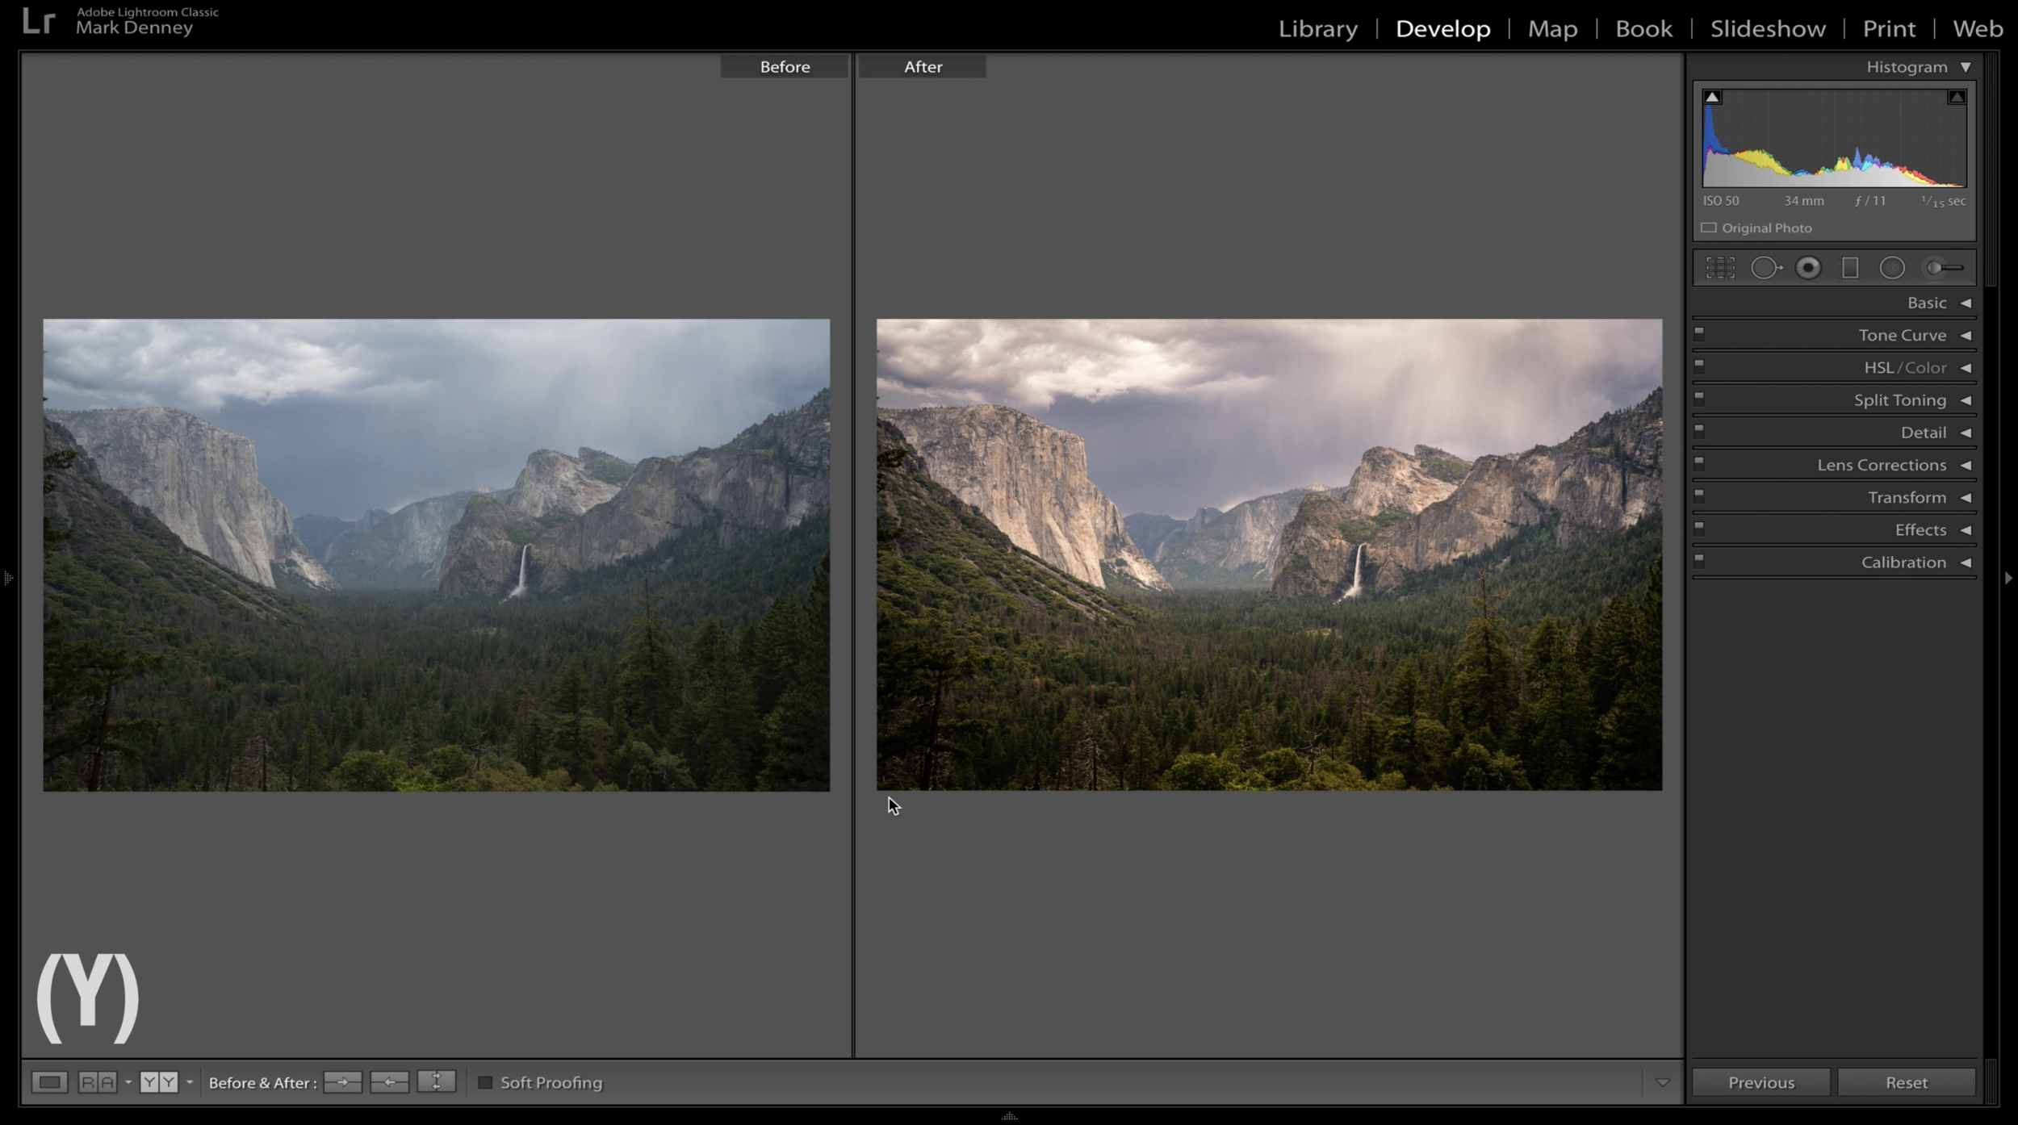Open the Map module
Image resolution: width=2018 pixels, height=1125 pixels.
[x=1552, y=29]
